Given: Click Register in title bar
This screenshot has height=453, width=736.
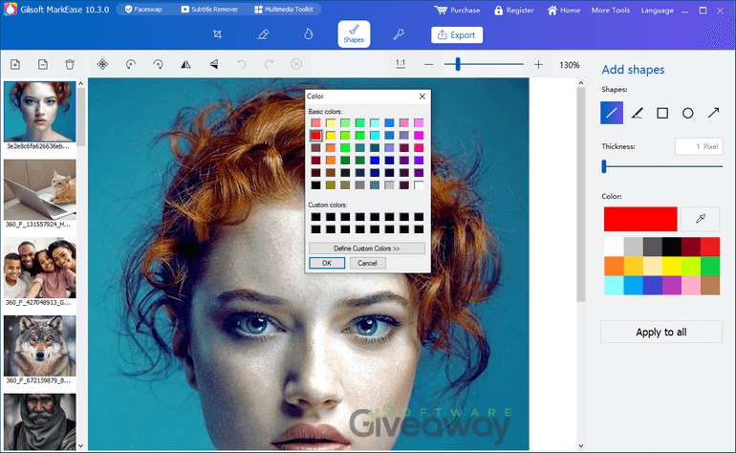Looking at the screenshot, I should (x=514, y=11).
